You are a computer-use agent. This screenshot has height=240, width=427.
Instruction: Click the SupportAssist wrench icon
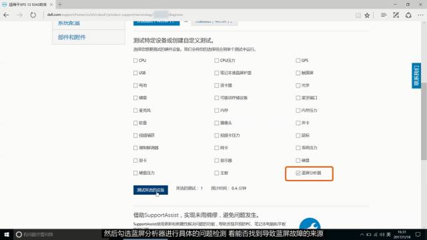(x=310, y=224)
